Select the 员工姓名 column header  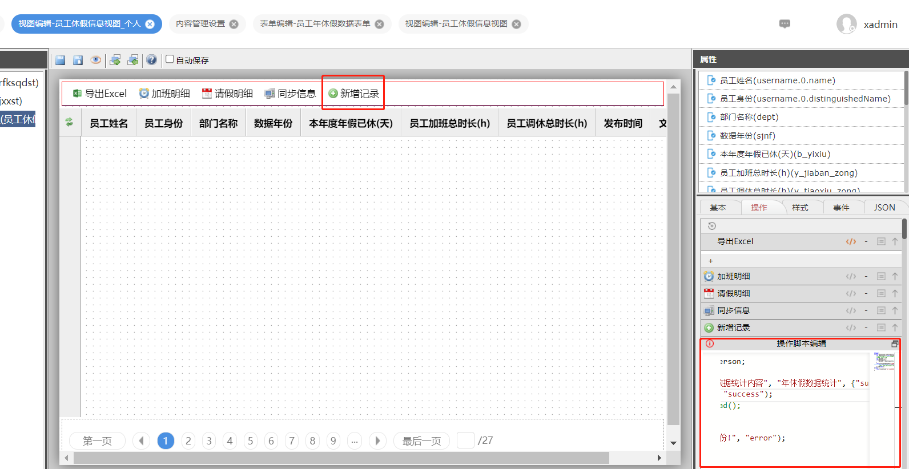coord(108,123)
